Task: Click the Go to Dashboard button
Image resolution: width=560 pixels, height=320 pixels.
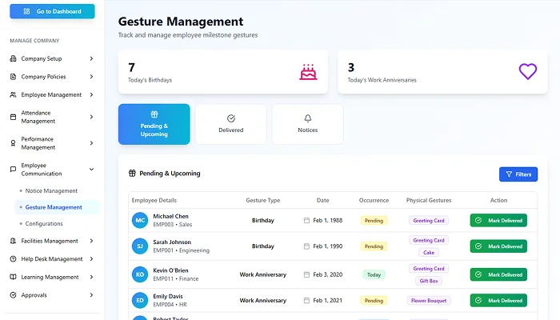Action: [52, 12]
